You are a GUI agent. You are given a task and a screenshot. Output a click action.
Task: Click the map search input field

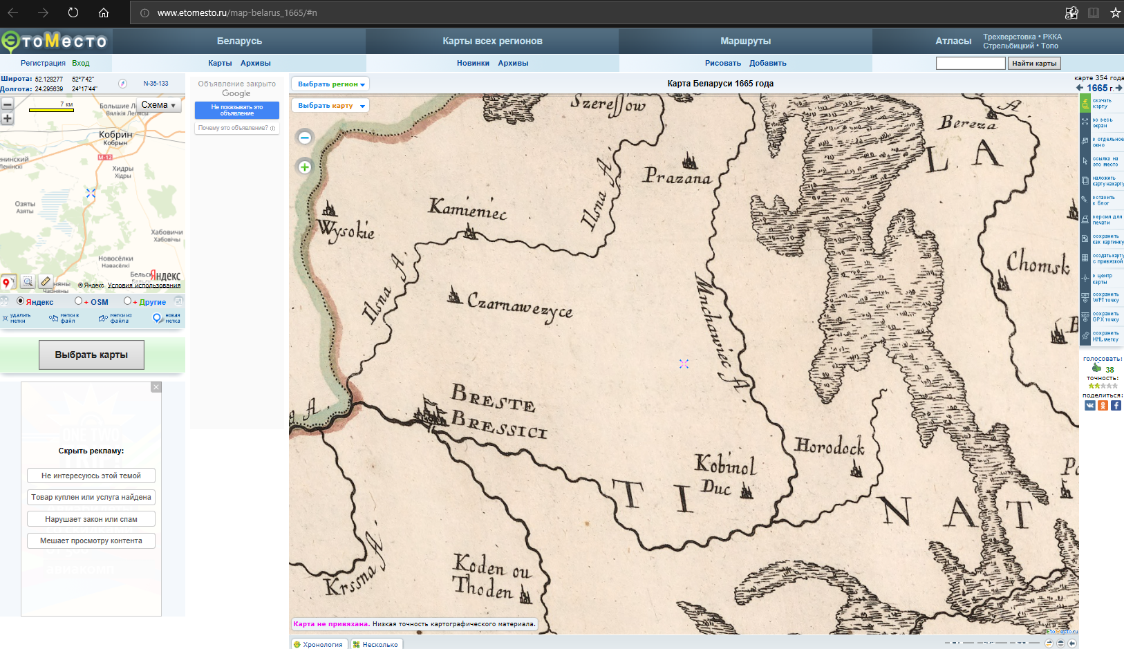point(971,63)
